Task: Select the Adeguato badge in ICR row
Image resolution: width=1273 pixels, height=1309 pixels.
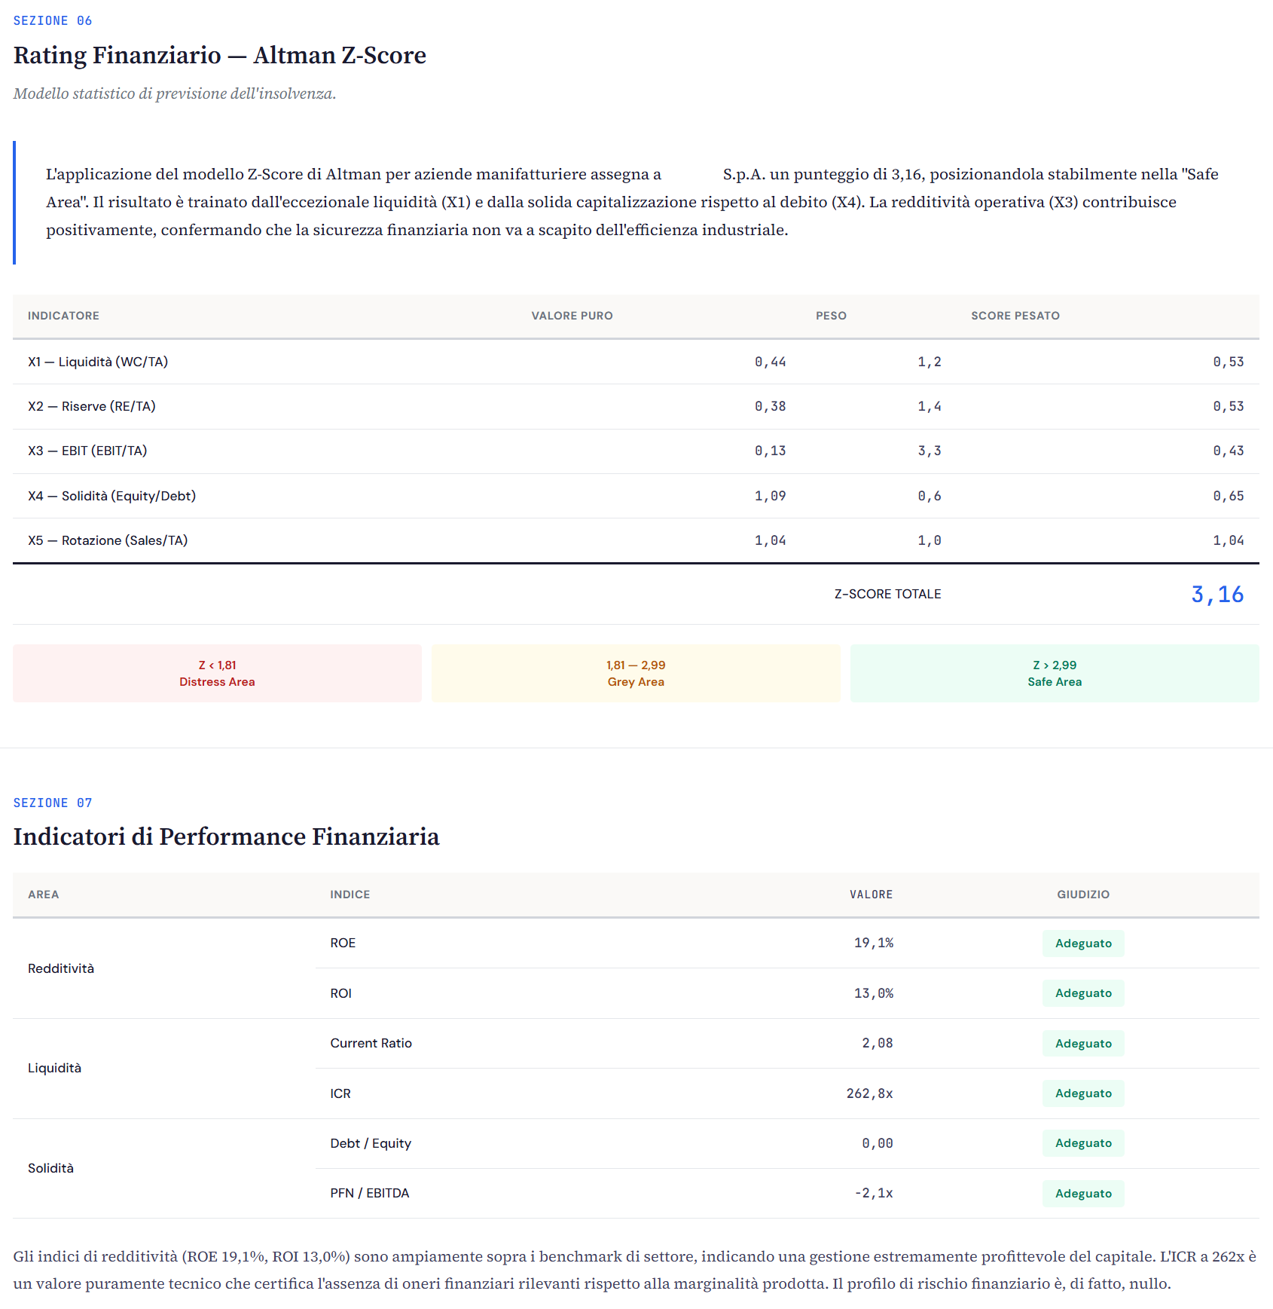Action: click(x=1082, y=1093)
